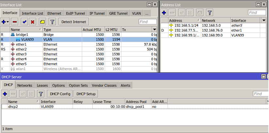Click the yellow comment icon in Interface List

point(42,22)
